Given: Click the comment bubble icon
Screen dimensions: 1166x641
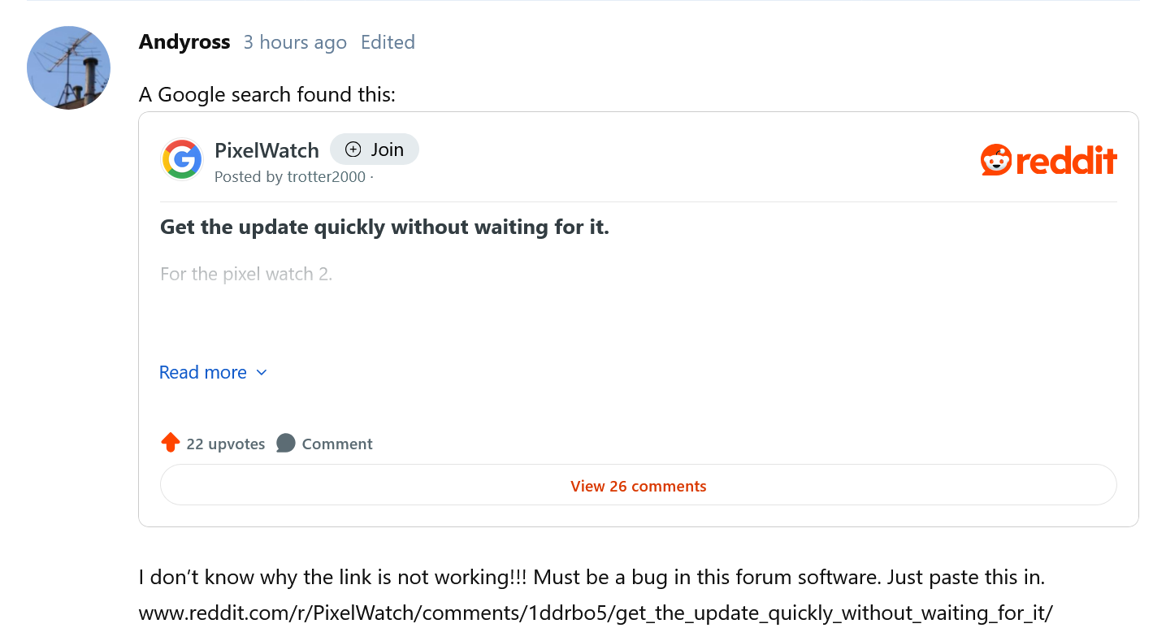Looking at the screenshot, I should [285, 444].
